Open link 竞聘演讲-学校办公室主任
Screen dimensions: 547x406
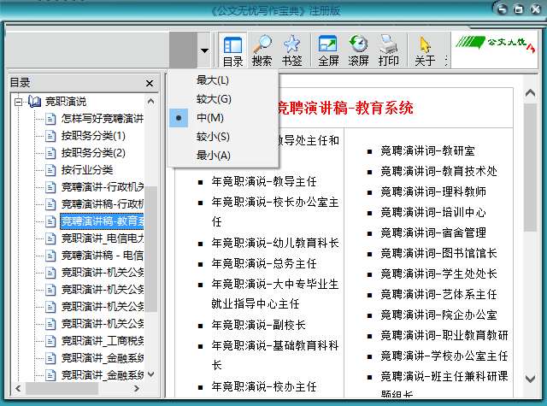tap(444, 356)
